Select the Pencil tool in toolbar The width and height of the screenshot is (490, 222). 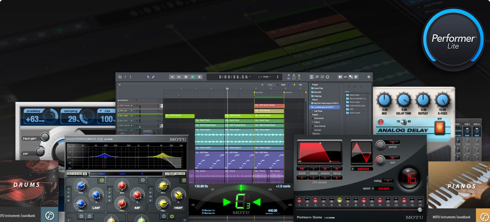[x=153, y=77]
